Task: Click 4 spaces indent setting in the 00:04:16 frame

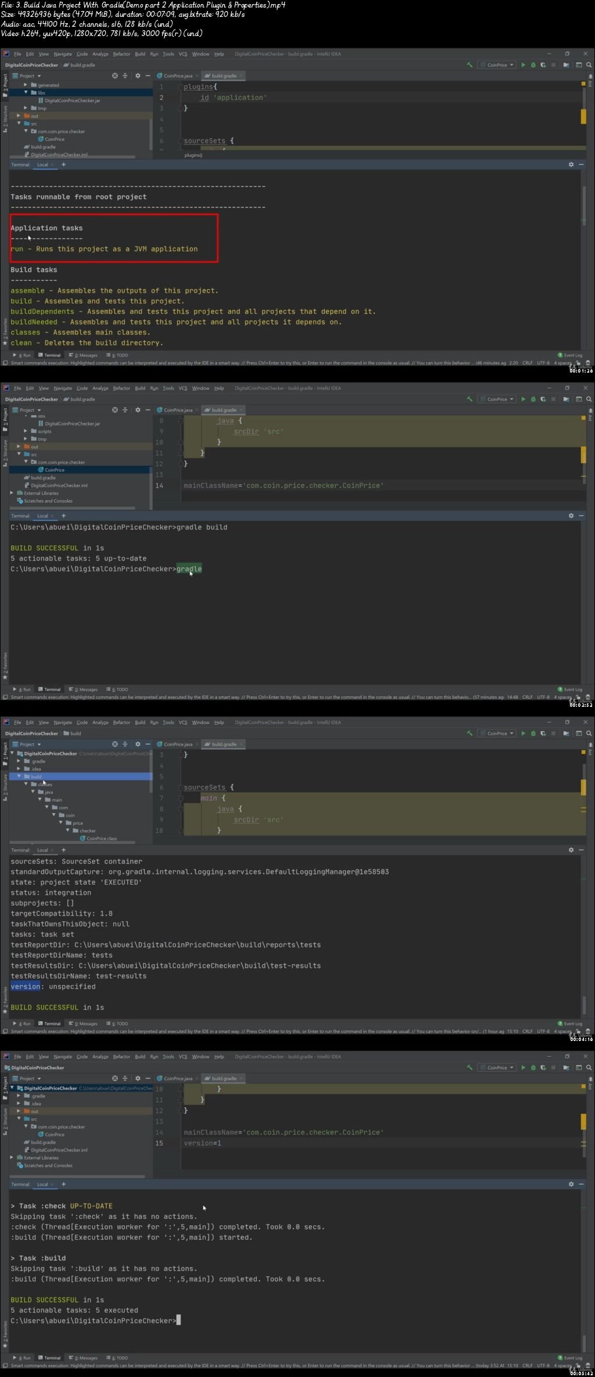Action: [x=562, y=1031]
